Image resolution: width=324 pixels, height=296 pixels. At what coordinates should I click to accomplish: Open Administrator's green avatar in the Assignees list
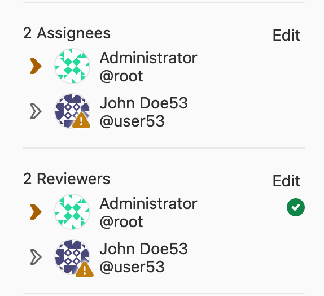tap(72, 66)
